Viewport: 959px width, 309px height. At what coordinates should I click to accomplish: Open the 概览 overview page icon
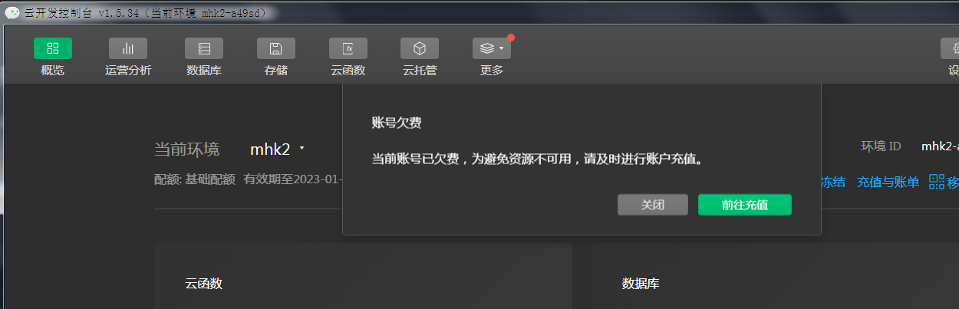coord(52,48)
